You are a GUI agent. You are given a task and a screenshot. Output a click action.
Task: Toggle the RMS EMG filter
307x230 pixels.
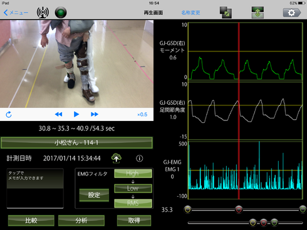coord(133,203)
